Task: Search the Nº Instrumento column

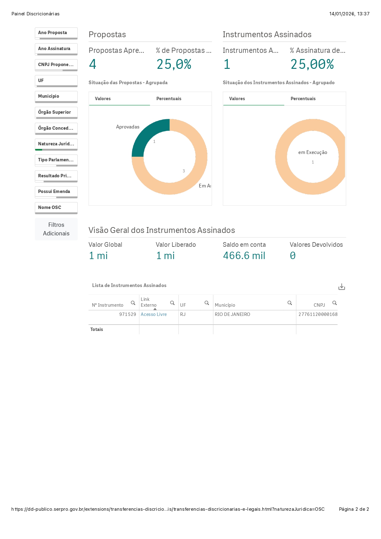Action: [x=133, y=303]
